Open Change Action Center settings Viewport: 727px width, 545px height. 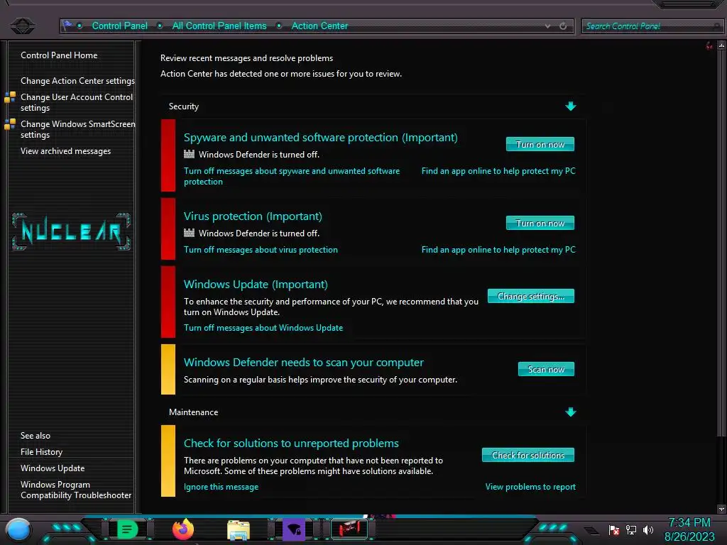(77, 81)
